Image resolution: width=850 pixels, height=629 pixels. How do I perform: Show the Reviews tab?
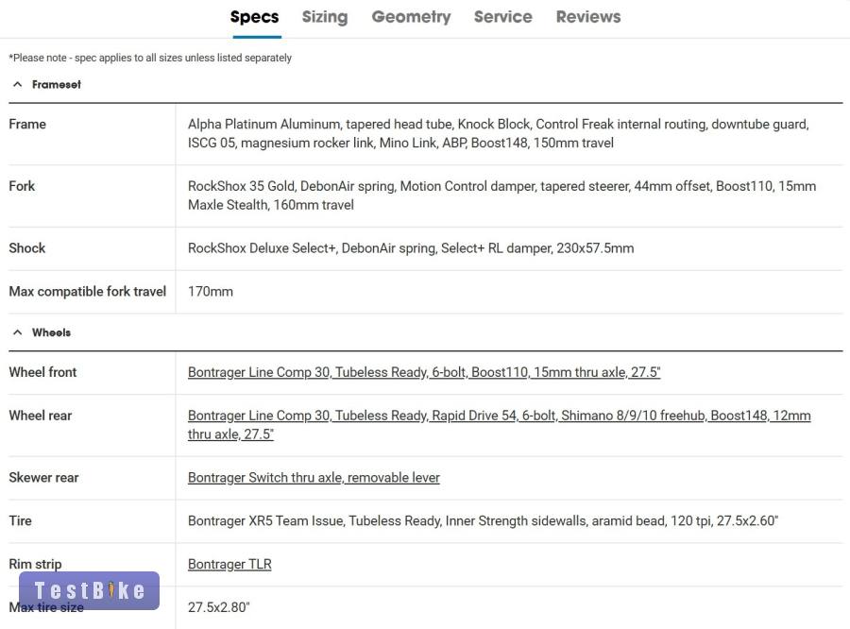point(588,17)
